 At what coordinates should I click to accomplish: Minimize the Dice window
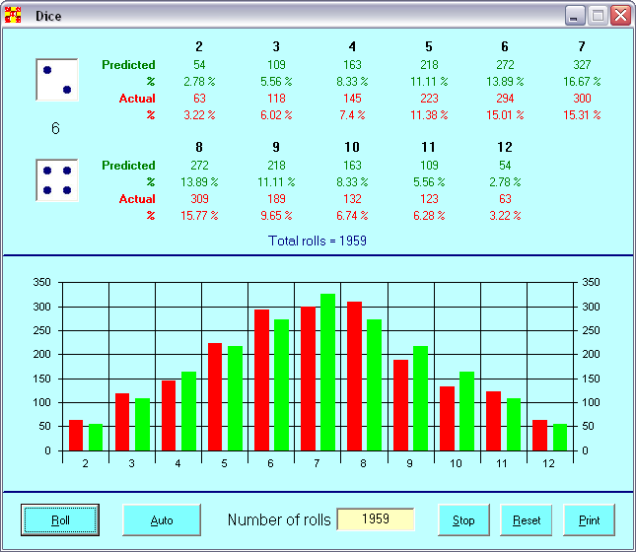575,16
